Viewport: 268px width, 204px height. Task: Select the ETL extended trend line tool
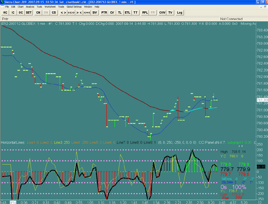tap(127, 12)
